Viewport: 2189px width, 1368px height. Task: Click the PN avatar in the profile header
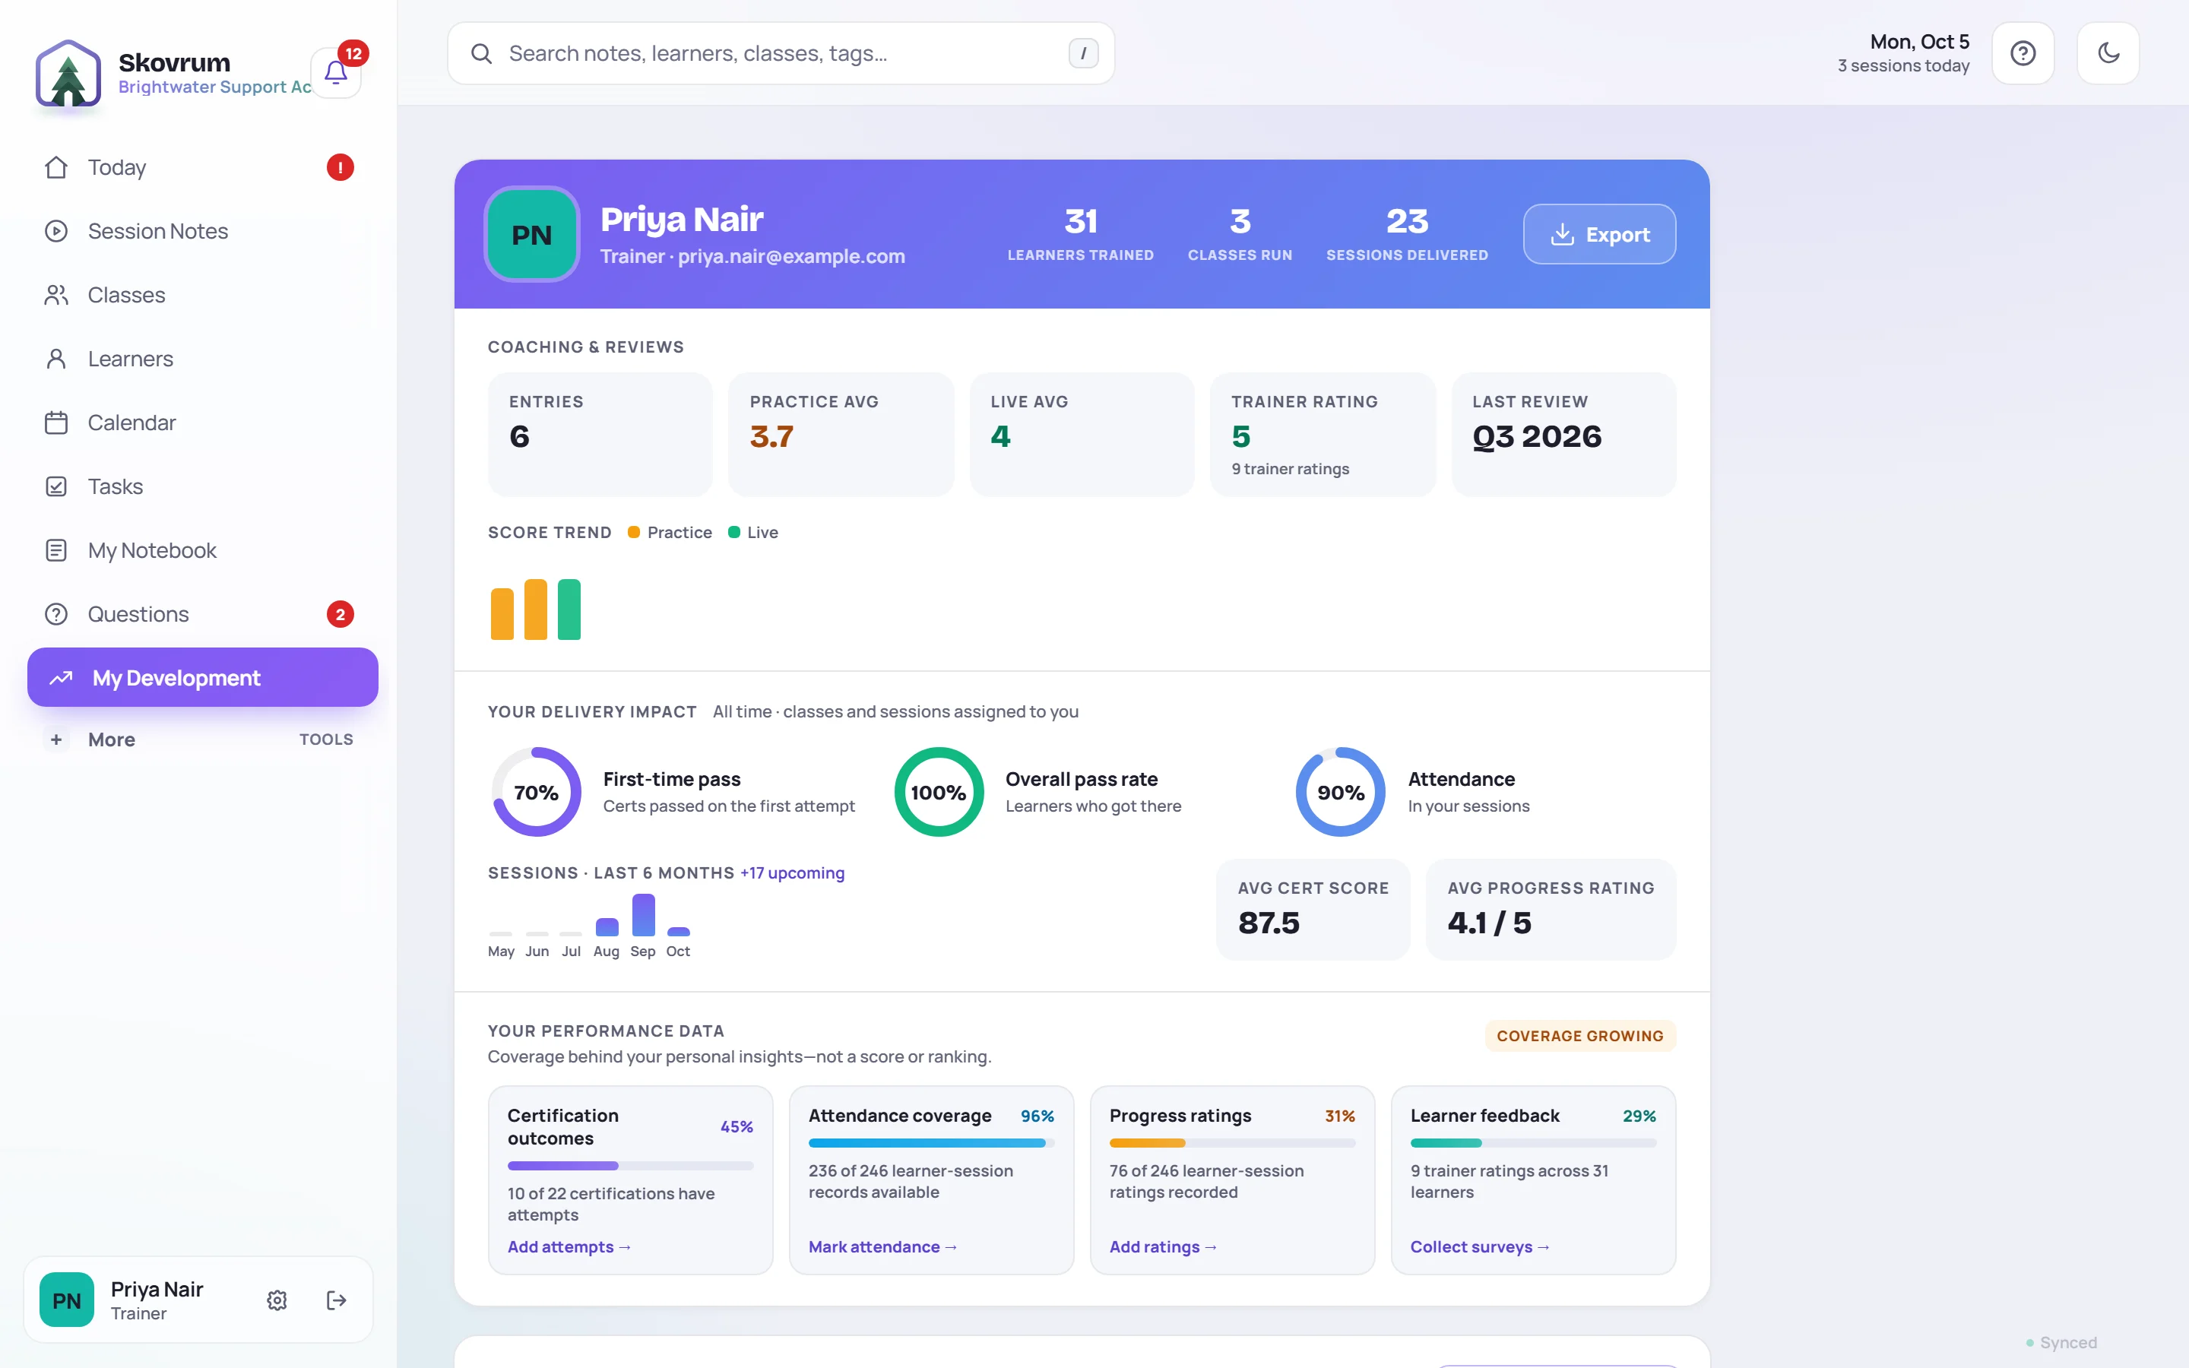[x=532, y=234]
